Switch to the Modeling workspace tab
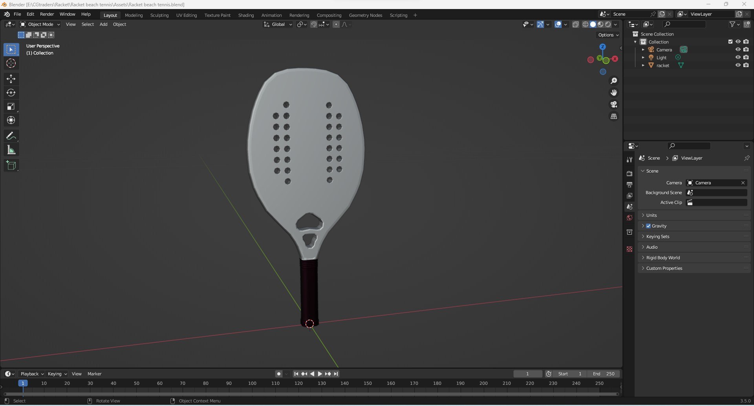This screenshot has width=754, height=406. tap(134, 15)
